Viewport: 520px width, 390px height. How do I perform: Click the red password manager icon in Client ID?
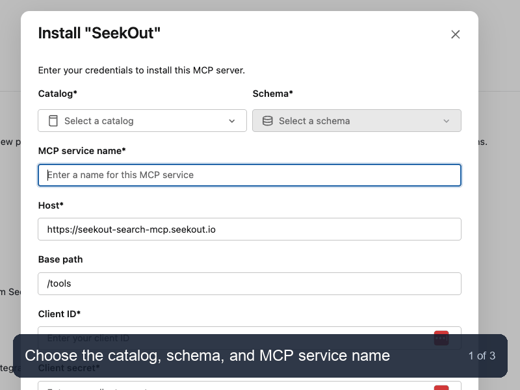tap(441, 338)
